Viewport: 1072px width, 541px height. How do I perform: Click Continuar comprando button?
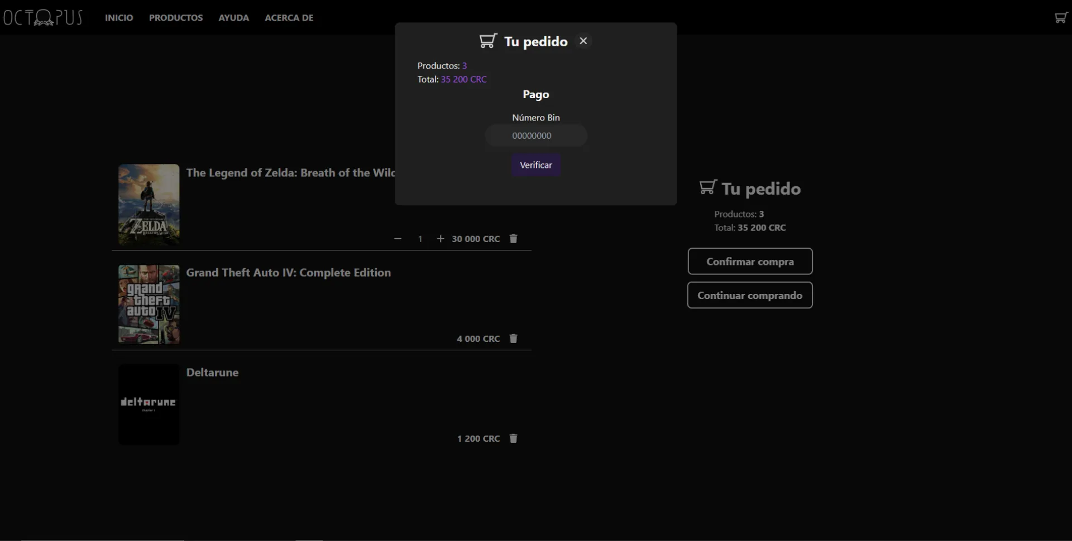[750, 296]
